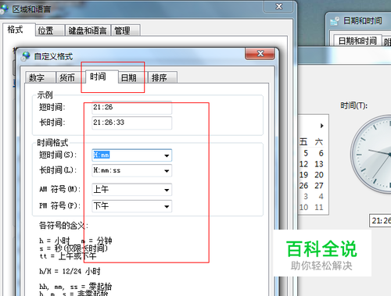Click the 日期和时间 window title icon
This screenshot has width=391, height=296.
(335, 20)
